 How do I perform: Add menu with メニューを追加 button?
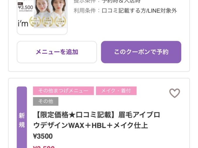[x=57, y=52]
